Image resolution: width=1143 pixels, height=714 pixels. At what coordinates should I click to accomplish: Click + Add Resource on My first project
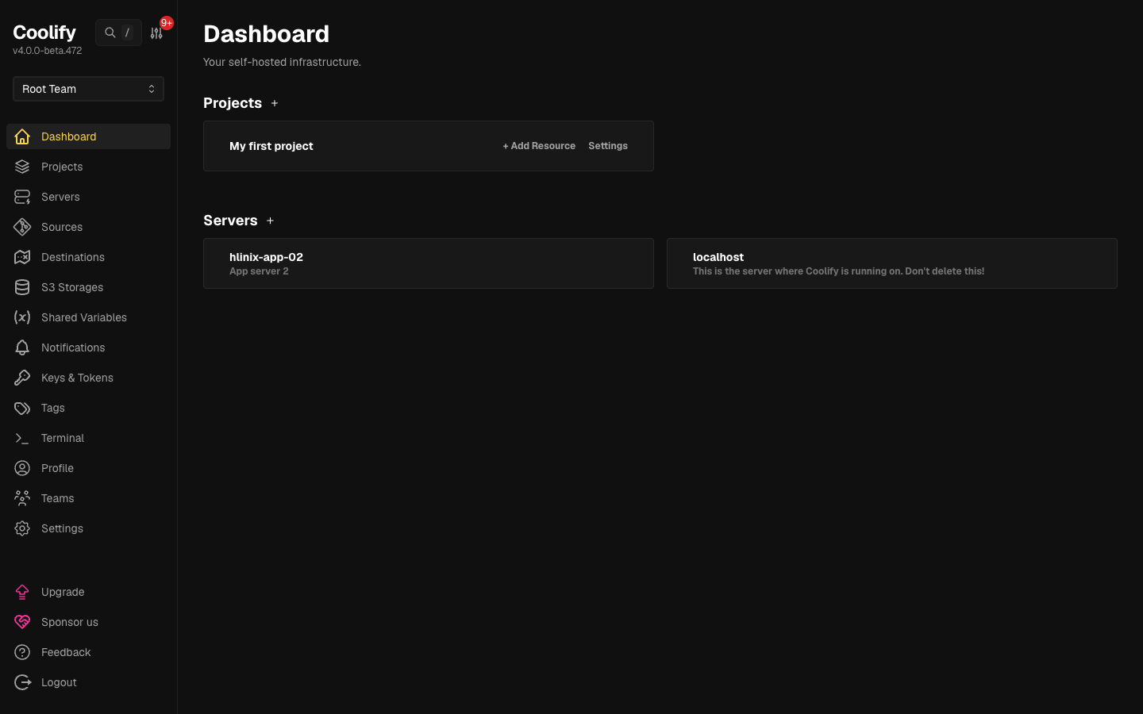(x=539, y=146)
